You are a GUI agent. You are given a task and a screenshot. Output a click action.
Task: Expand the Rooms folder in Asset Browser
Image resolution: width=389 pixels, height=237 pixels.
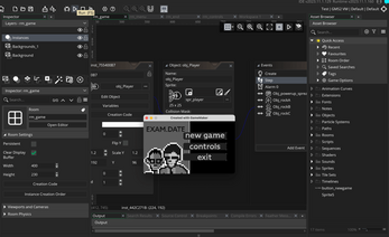[312, 135]
